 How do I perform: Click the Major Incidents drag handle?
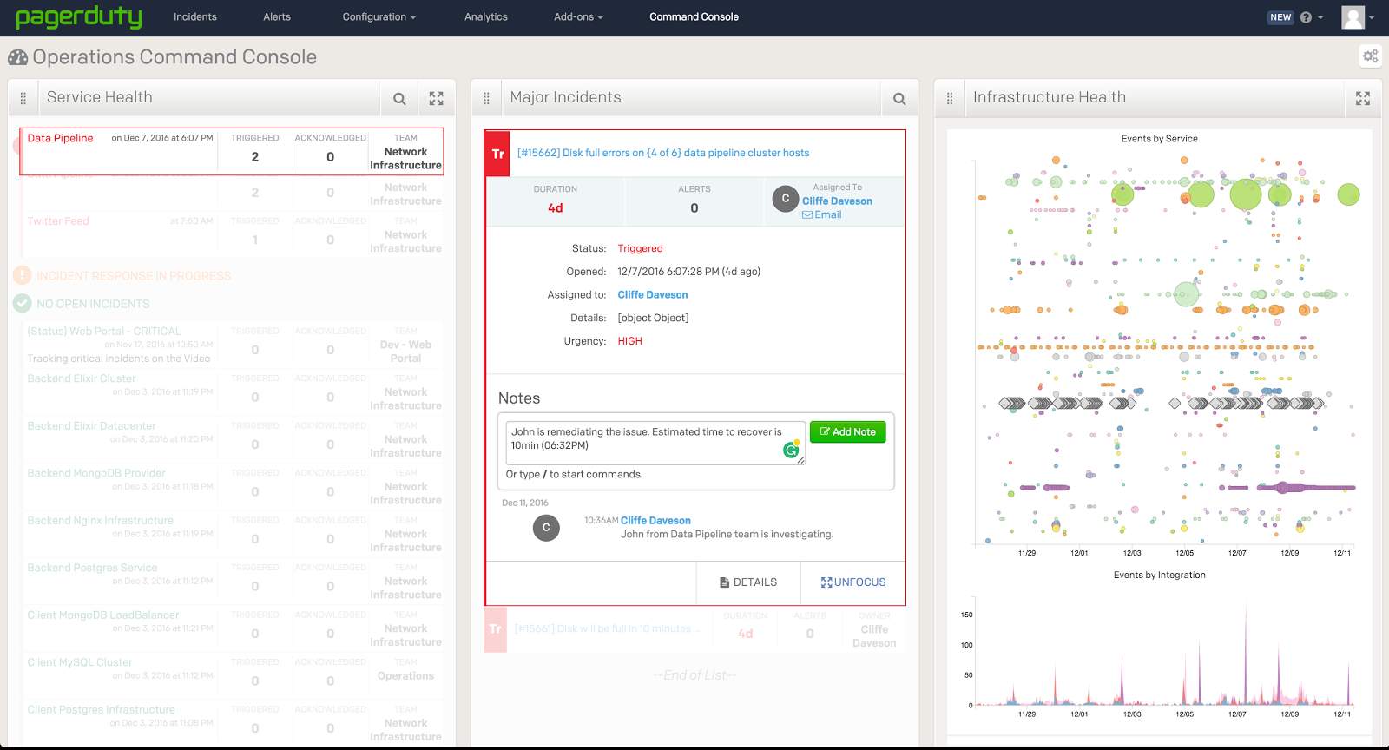(486, 99)
